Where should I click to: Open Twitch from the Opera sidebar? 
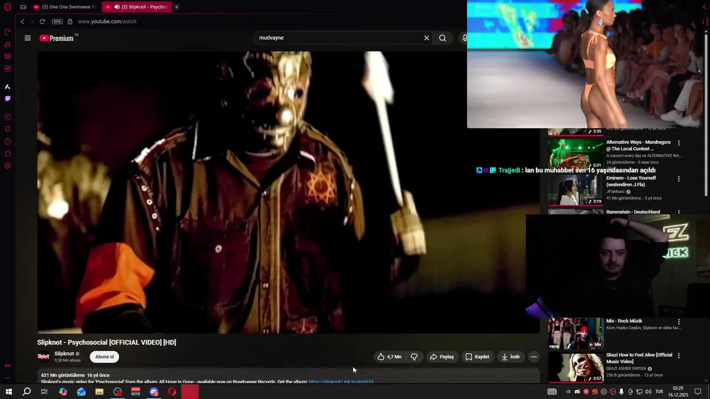(8, 99)
